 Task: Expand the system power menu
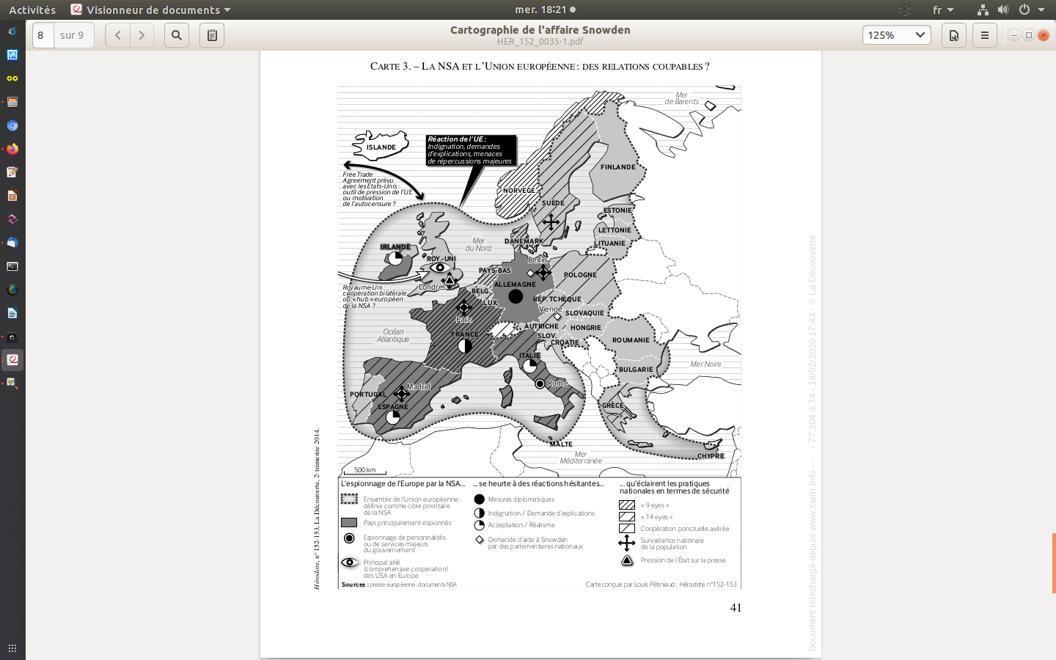[x=1030, y=10]
